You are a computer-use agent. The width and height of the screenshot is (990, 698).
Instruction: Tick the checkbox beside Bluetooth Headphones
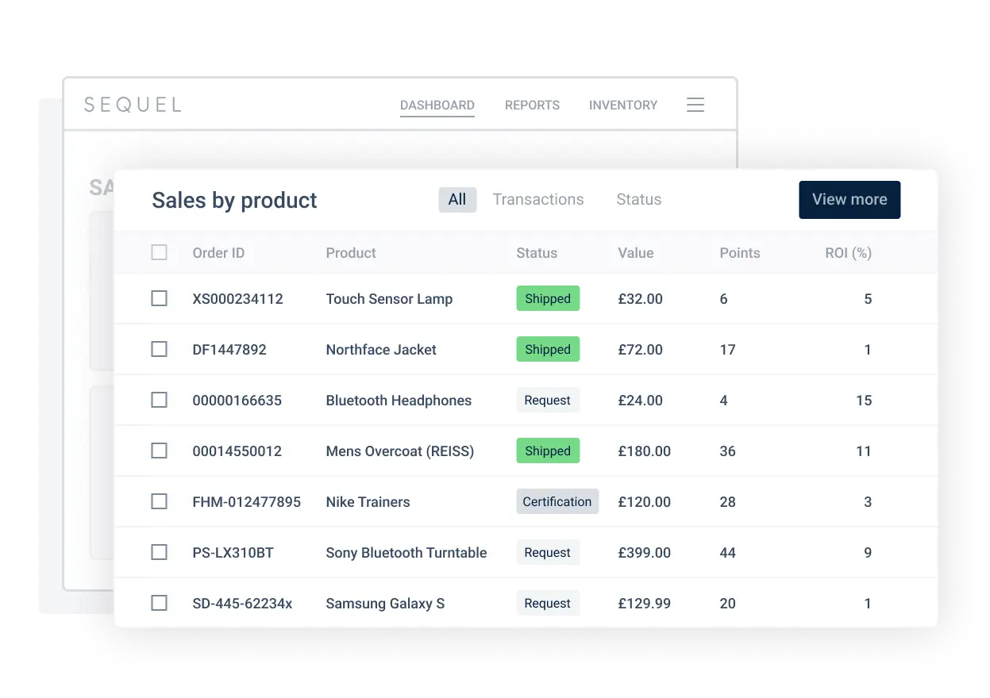pyautogui.click(x=159, y=400)
